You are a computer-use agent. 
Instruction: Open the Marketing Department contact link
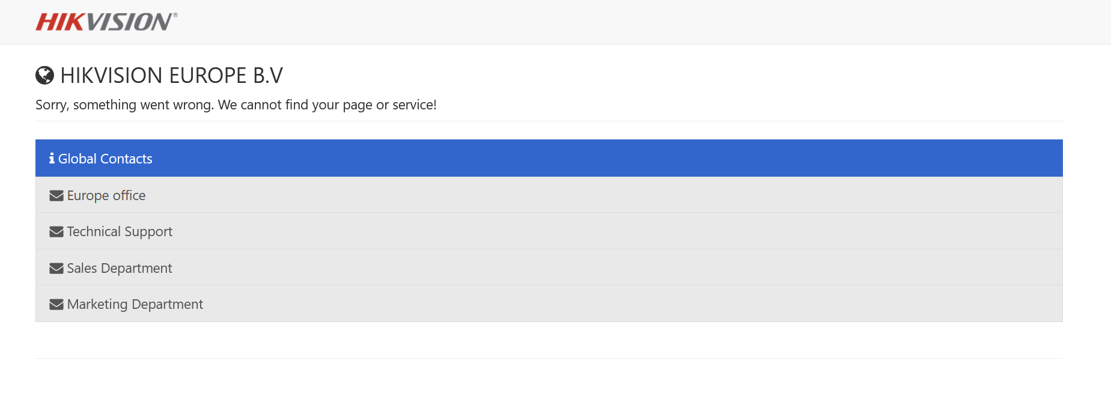click(135, 305)
